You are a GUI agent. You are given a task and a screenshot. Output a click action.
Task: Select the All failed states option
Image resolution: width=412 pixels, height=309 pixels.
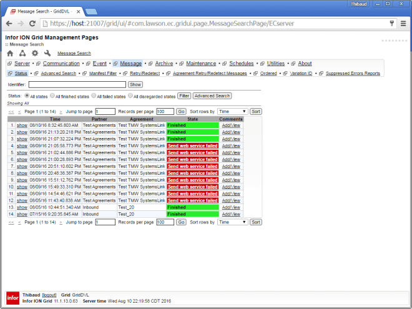pyautogui.click(x=94, y=96)
